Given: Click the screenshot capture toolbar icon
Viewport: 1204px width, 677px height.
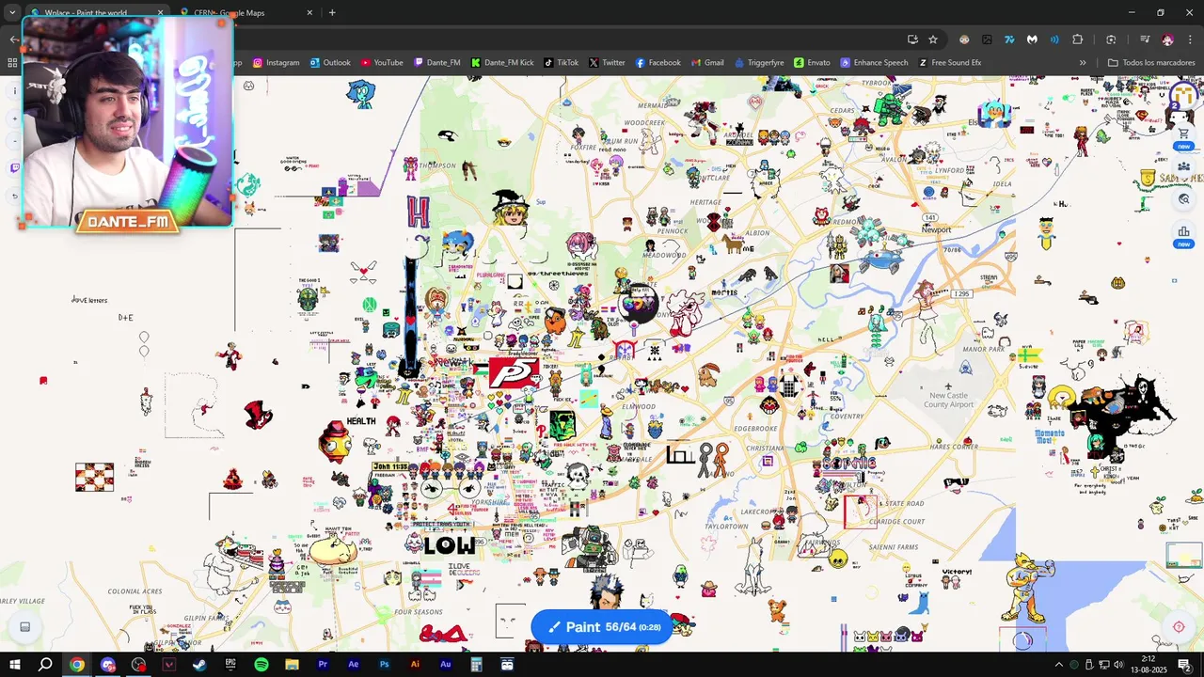Looking at the screenshot, I should pyautogui.click(x=1111, y=39).
